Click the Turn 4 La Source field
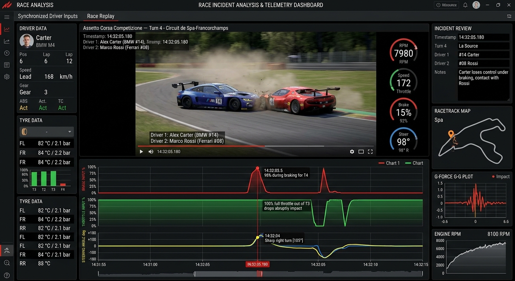515x281 pixels. coord(484,46)
